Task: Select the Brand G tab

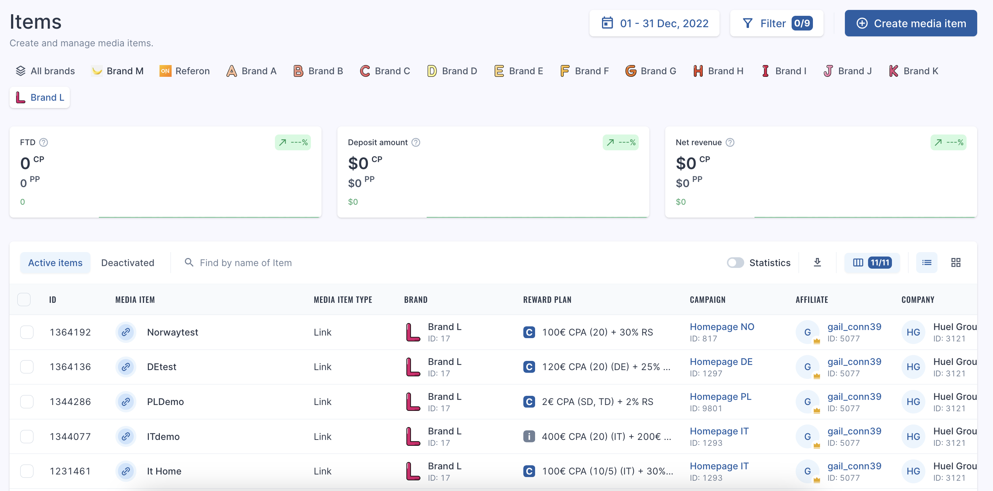Action: click(651, 71)
